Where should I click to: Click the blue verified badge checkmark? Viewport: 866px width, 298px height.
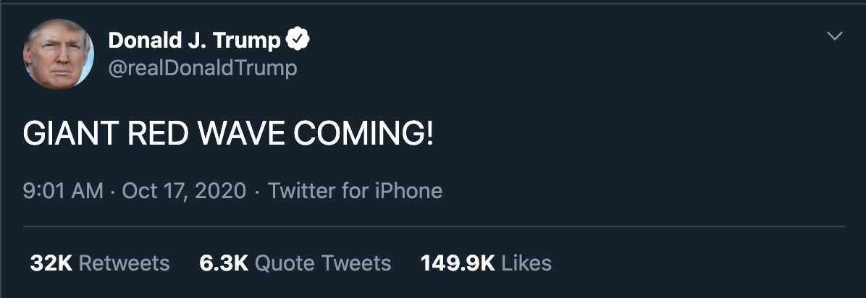[298, 41]
